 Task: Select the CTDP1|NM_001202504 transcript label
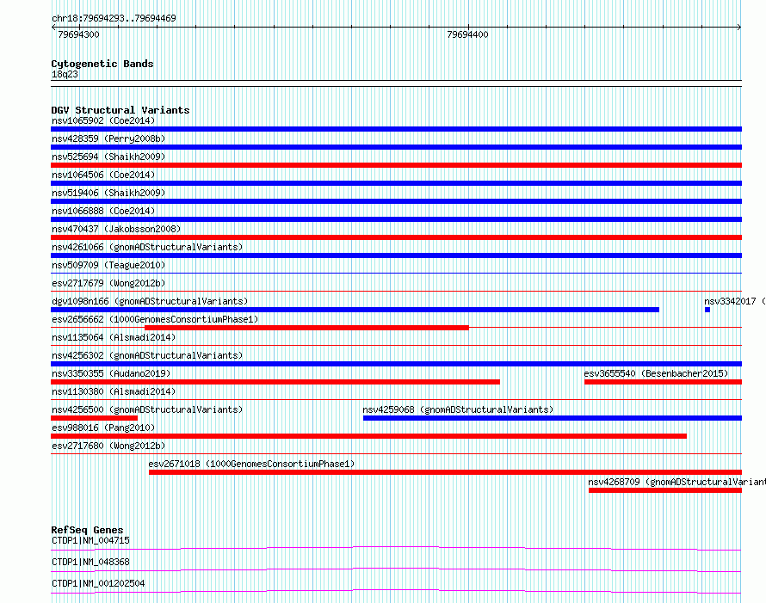(x=98, y=583)
